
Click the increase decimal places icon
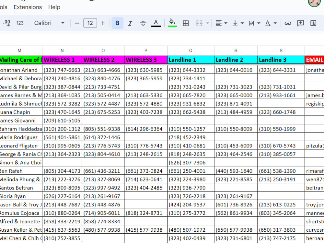[x=7, y=23]
